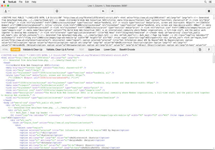Click the <form id="region_form"> line

tap(53, 123)
